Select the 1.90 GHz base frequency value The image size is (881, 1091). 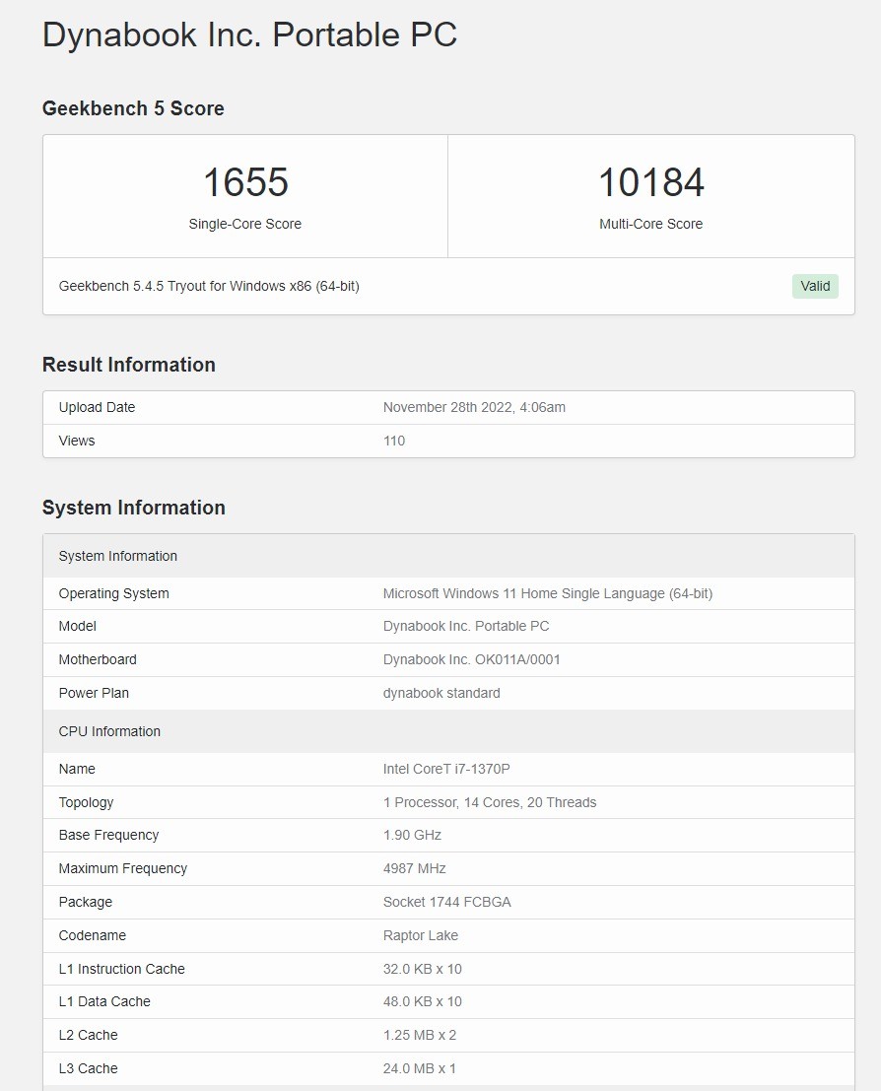[x=412, y=835]
